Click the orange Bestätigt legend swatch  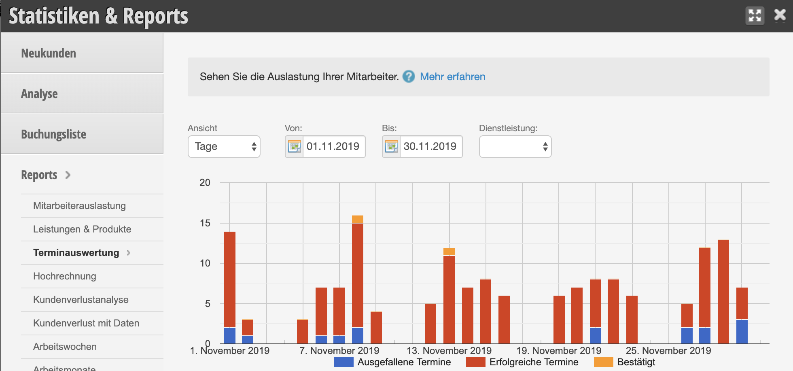[x=603, y=362]
